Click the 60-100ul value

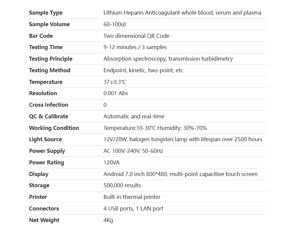coord(115,24)
